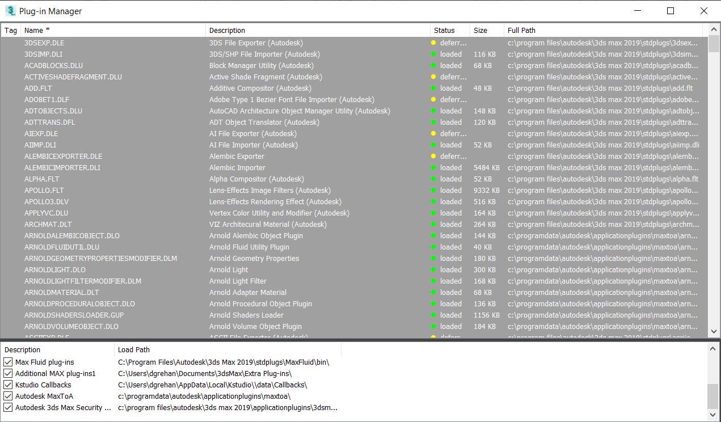The image size is (721, 422).
Task: Toggle the Additional MAX plug-ins1 checkbox
Action: coord(7,373)
